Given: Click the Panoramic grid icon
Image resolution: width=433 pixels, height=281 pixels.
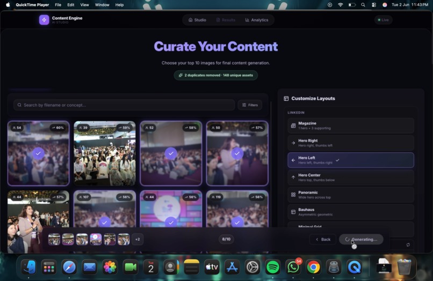Looking at the screenshot, I should [293, 195].
